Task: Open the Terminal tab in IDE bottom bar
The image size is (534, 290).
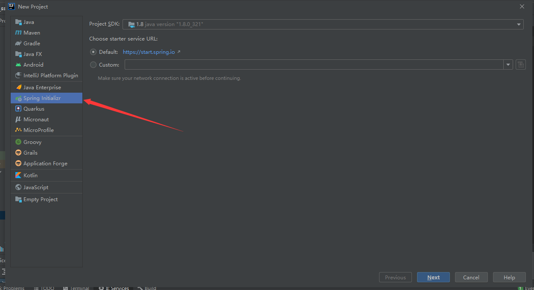Action: [x=76, y=288]
